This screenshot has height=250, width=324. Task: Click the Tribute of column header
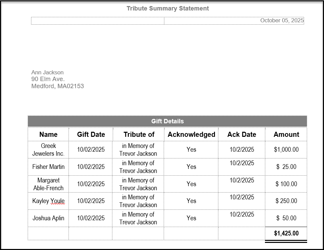(139, 134)
